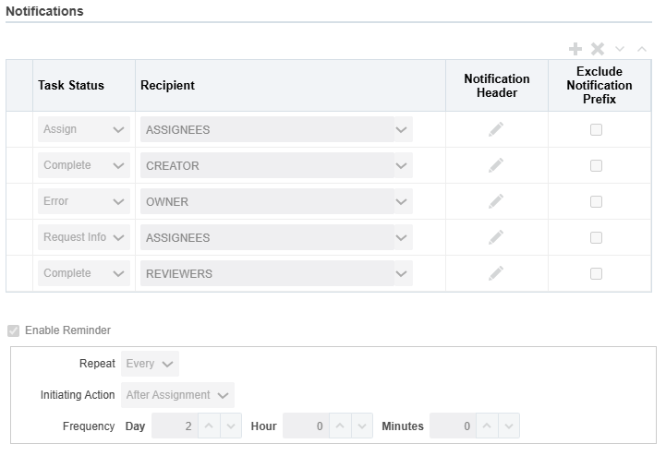
Task: Select the row handle cell of Error row
Action: click(x=19, y=201)
